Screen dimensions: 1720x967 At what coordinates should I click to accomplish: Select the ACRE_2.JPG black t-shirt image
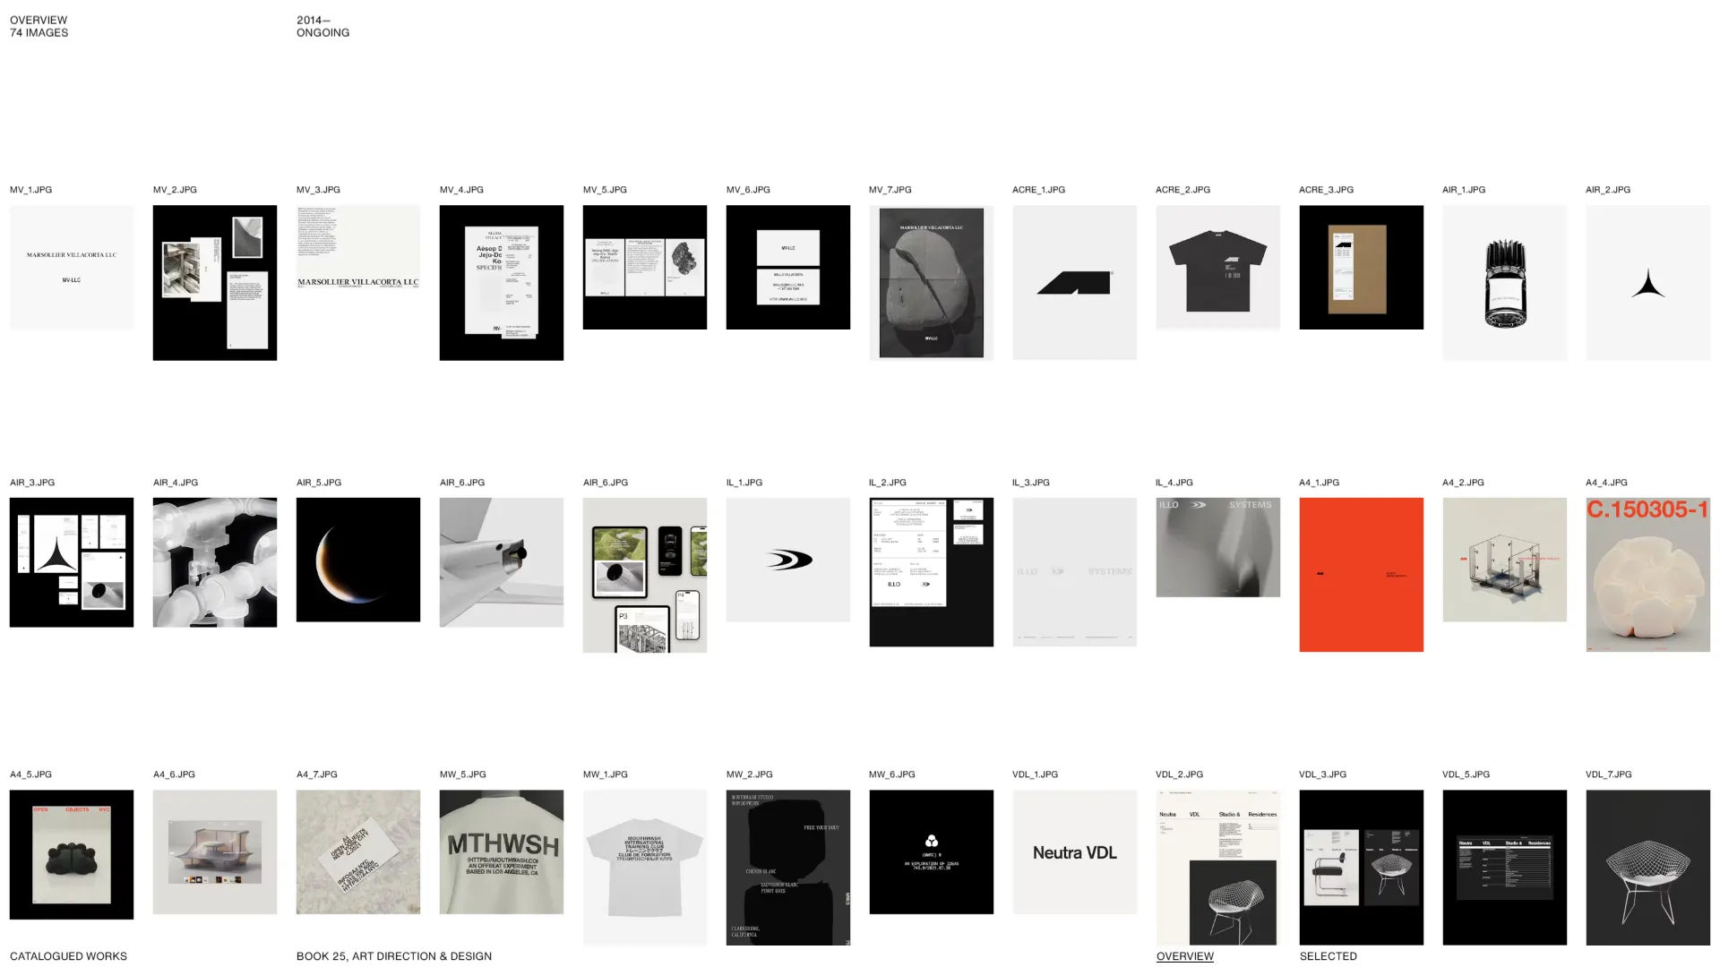(1217, 267)
